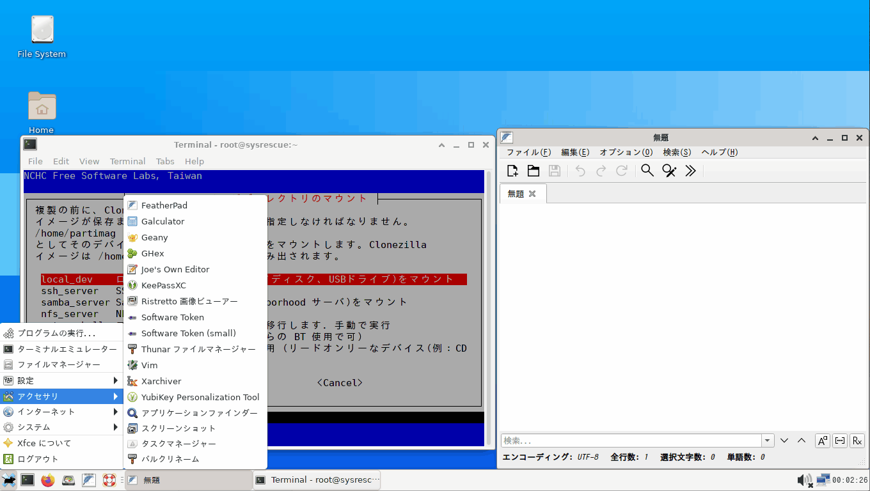This screenshot has width=870, height=491.
Task: Toggle whole-word matching in search
Action: pos(839,440)
